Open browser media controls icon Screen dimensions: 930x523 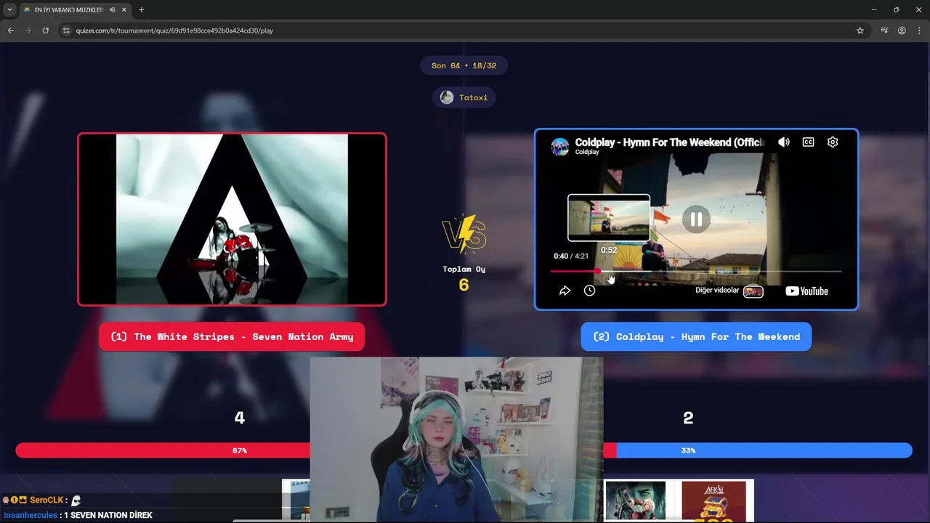pos(884,31)
